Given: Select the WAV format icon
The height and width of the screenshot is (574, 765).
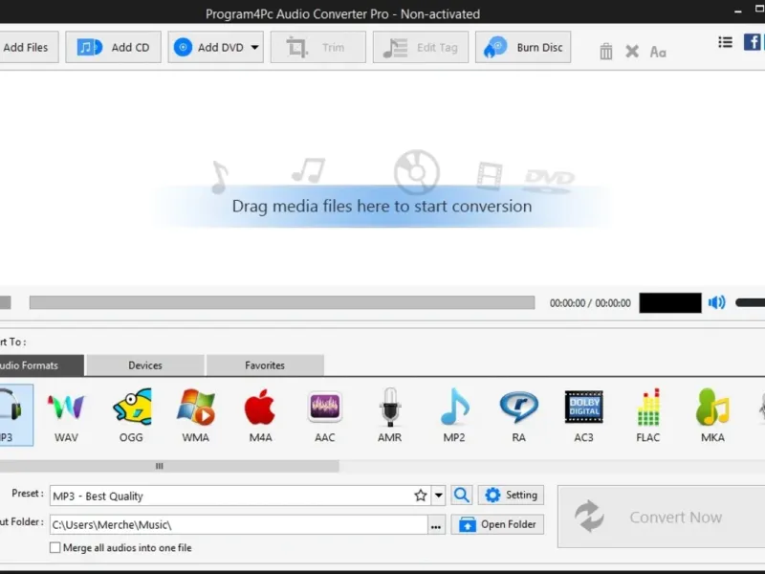Looking at the screenshot, I should pyautogui.click(x=66, y=415).
